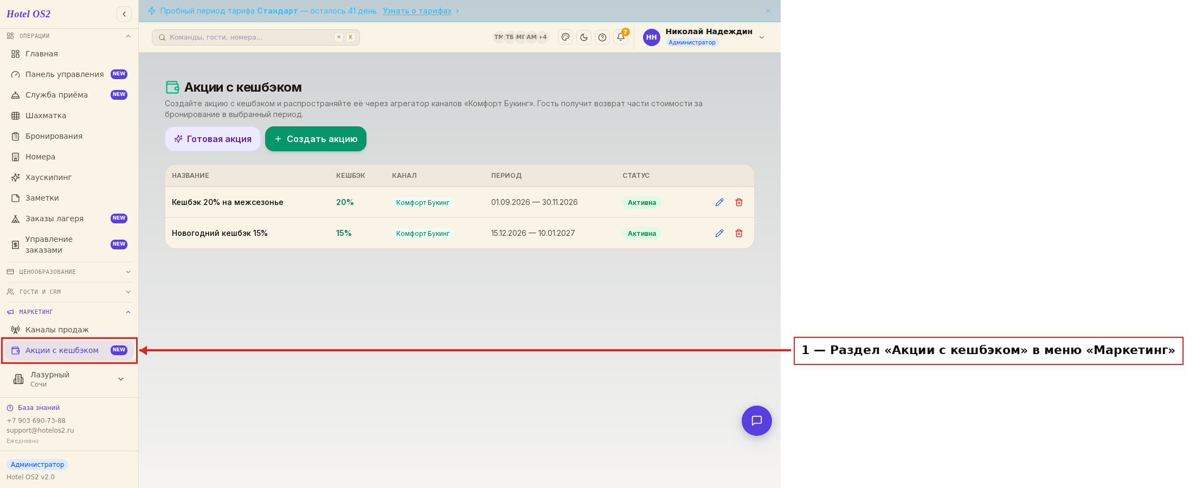The height and width of the screenshot is (488, 1196).
Task: Click the «Готовая акция» button
Action: (213, 139)
